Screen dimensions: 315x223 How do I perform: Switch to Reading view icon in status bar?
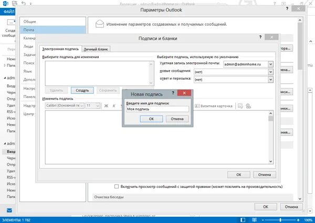pos(254,220)
